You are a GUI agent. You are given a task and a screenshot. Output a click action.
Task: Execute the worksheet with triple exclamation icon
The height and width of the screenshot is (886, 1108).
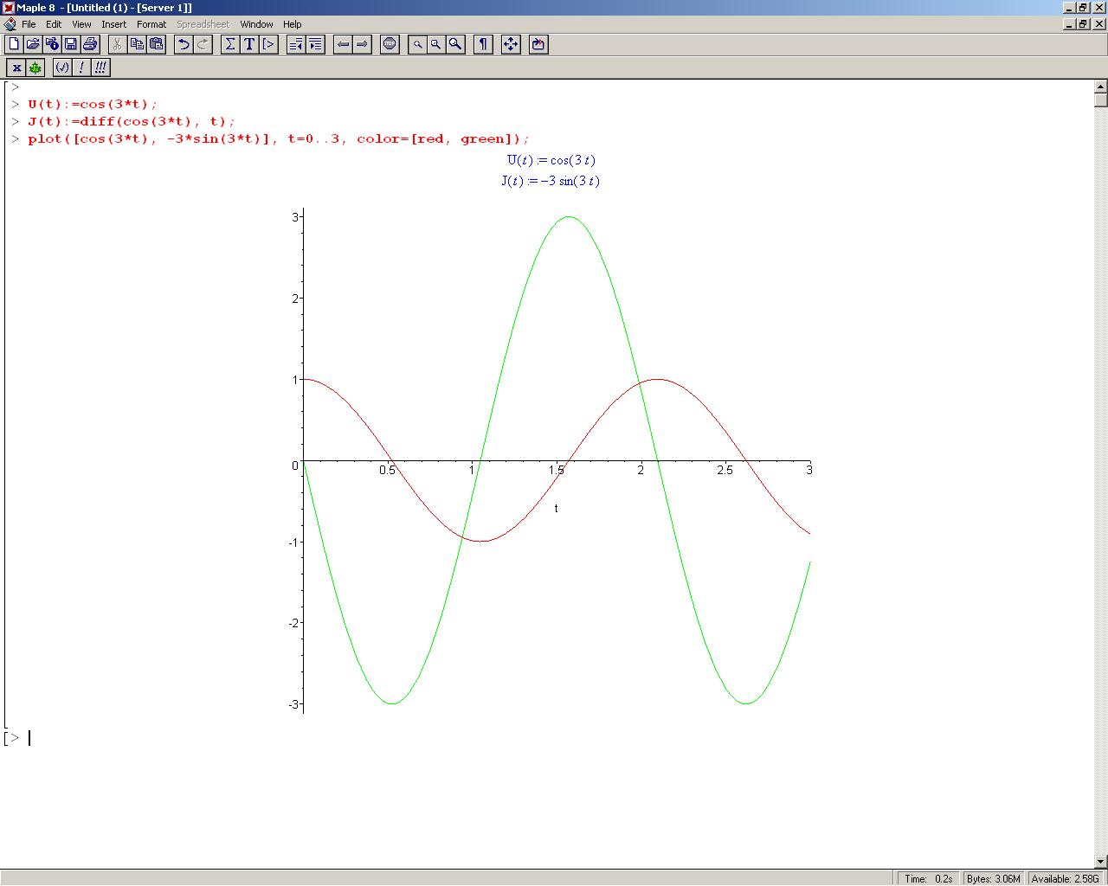point(100,67)
